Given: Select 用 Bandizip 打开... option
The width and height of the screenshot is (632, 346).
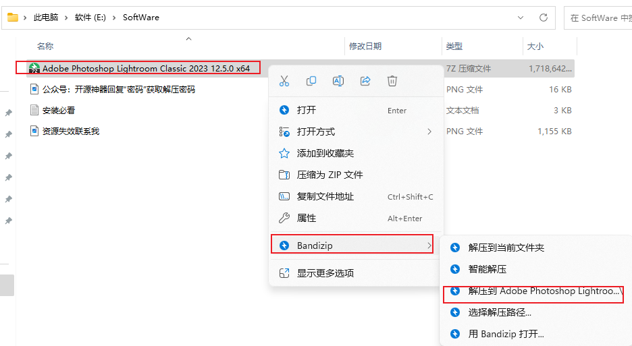Looking at the screenshot, I should click(x=537, y=334).
